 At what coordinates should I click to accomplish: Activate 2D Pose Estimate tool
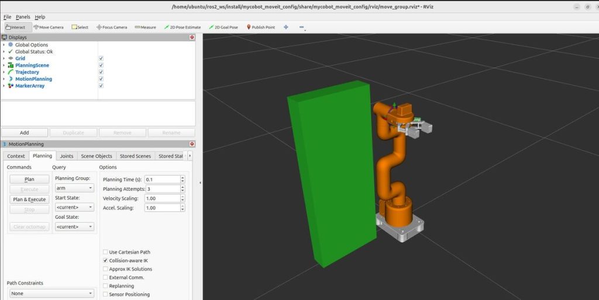183,27
